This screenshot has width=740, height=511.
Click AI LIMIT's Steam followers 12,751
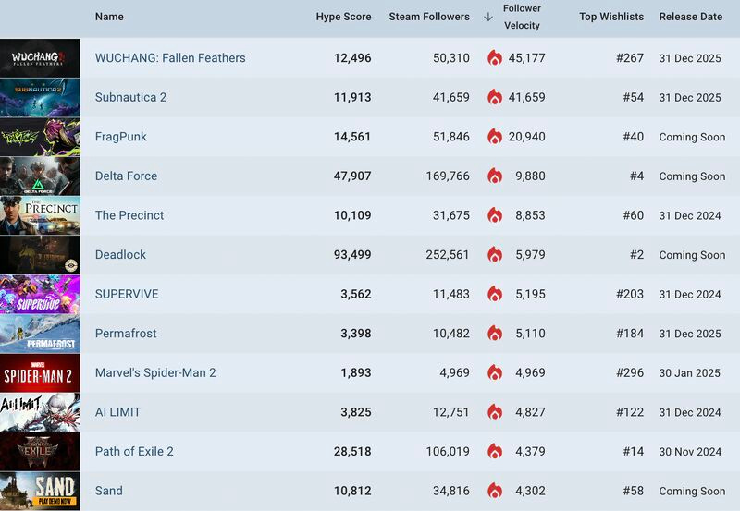451,412
